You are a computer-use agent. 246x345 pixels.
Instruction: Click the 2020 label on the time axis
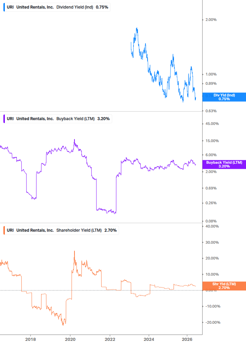tap(70, 339)
